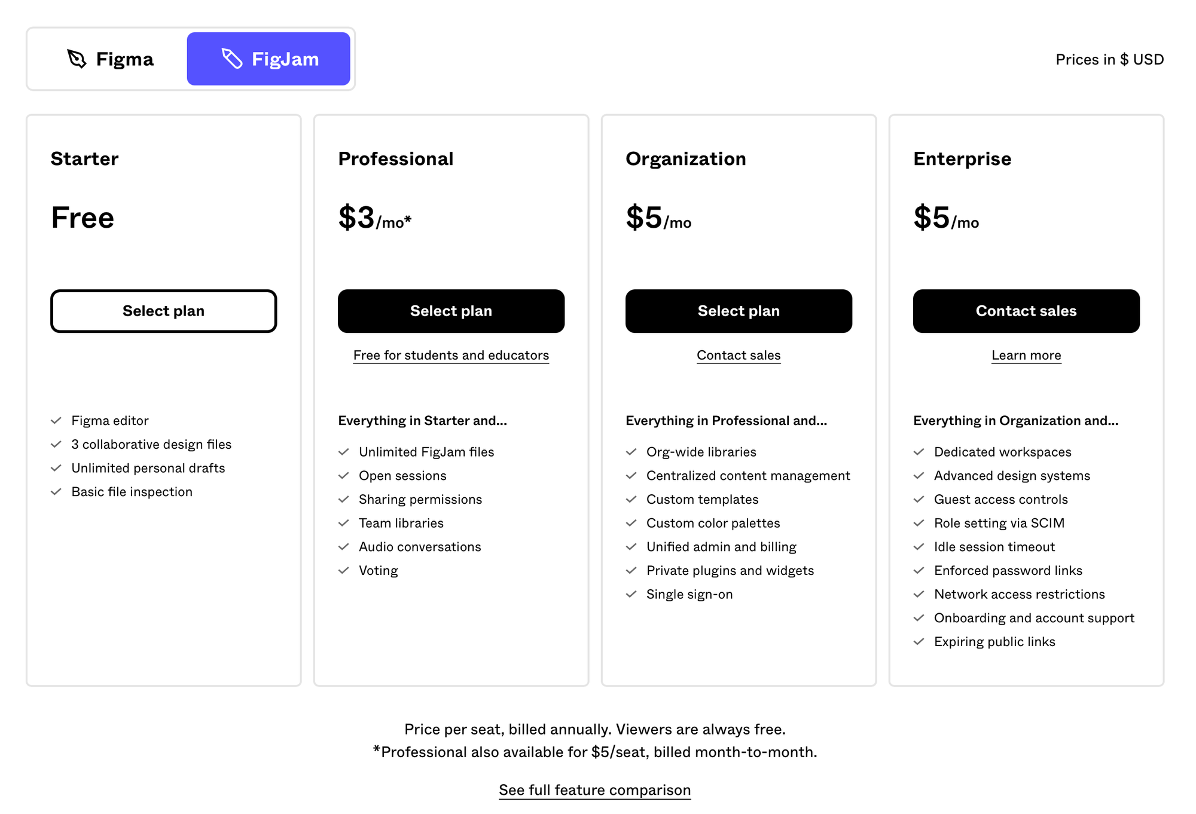The height and width of the screenshot is (814, 1196).
Task: Select the Organization plan
Action: [739, 311]
